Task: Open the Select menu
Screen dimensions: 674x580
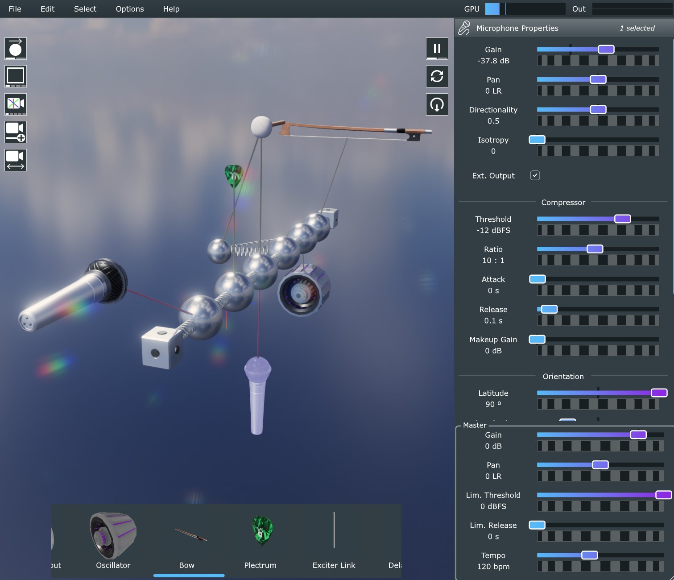Action: (85, 9)
